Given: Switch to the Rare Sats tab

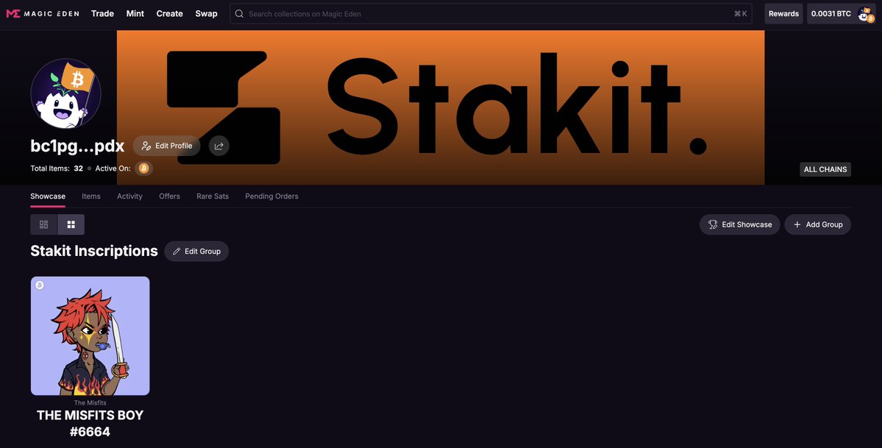Looking at the screenshot, I should (213, 196).
